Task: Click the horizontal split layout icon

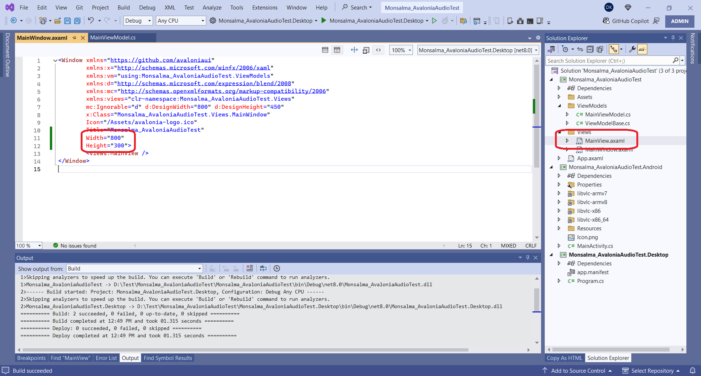Action: point(325,50)
